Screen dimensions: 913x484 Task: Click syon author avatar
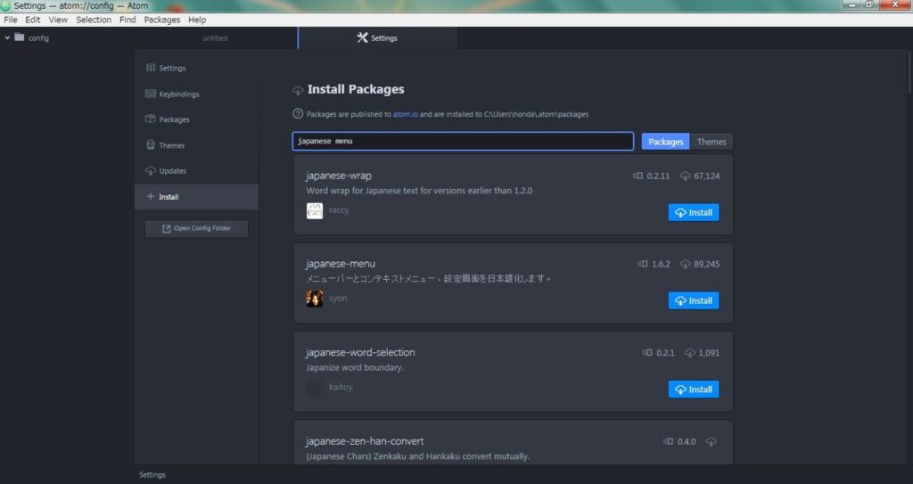point(315,299)
